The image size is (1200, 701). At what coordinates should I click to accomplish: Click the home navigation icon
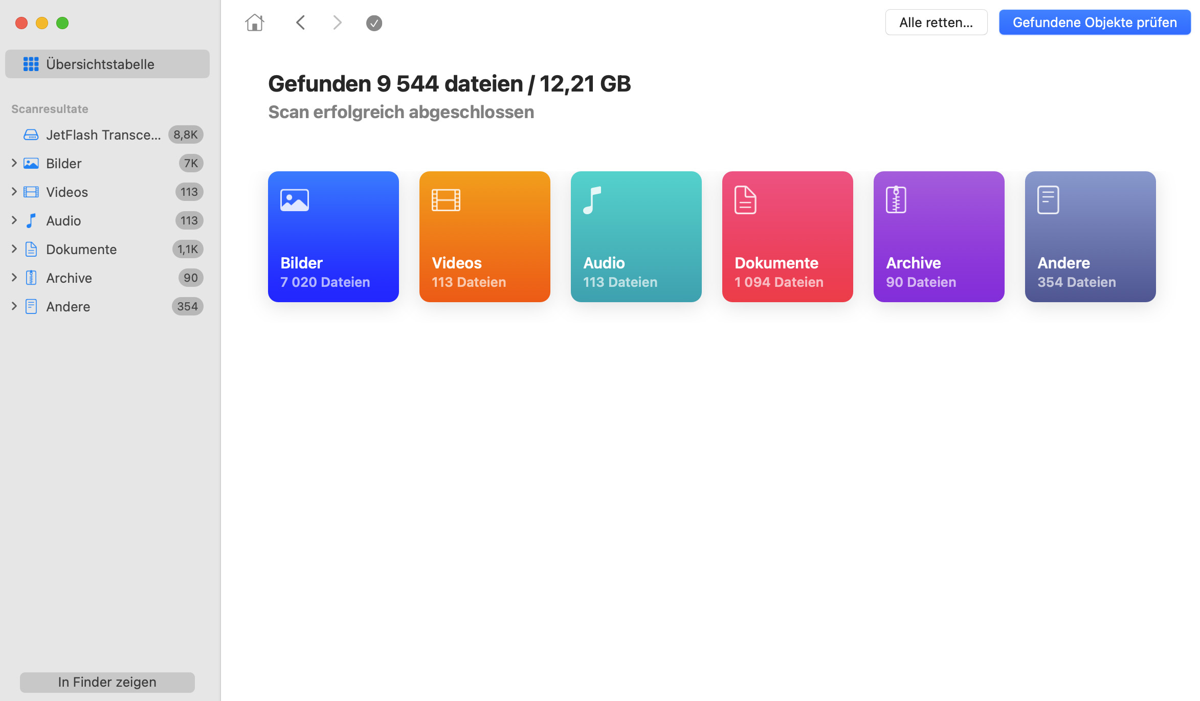click(255, 22)
